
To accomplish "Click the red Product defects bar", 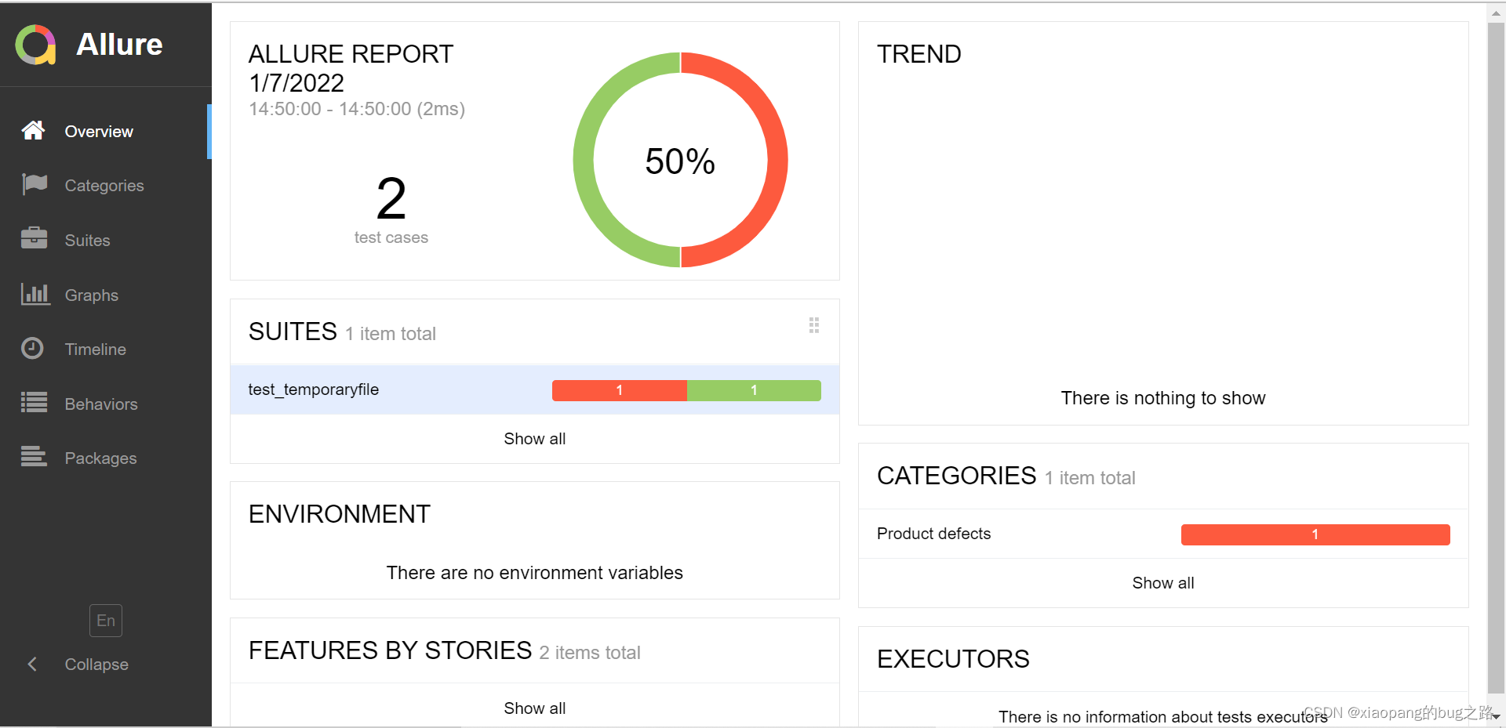I will pyautogui.click(x=1315, y=534).
